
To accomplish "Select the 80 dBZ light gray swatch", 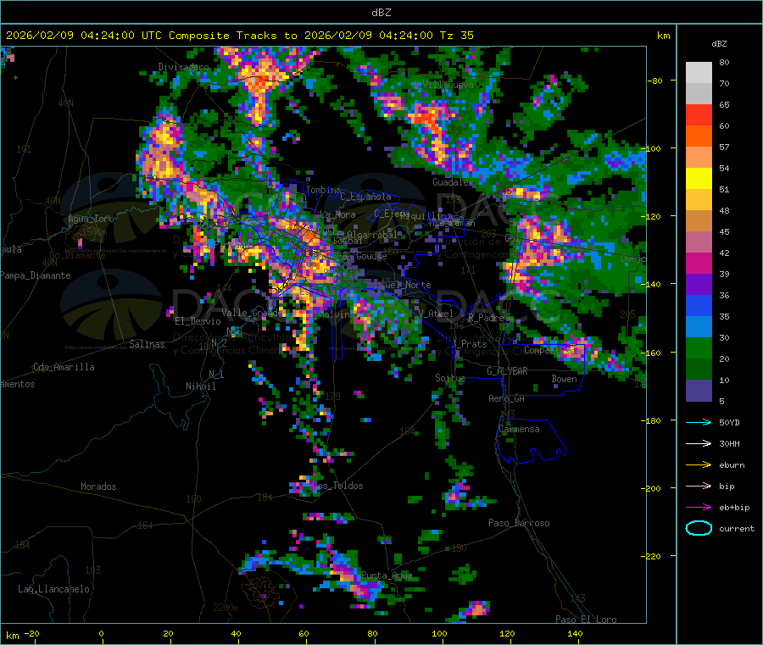I will click(699, 73).
